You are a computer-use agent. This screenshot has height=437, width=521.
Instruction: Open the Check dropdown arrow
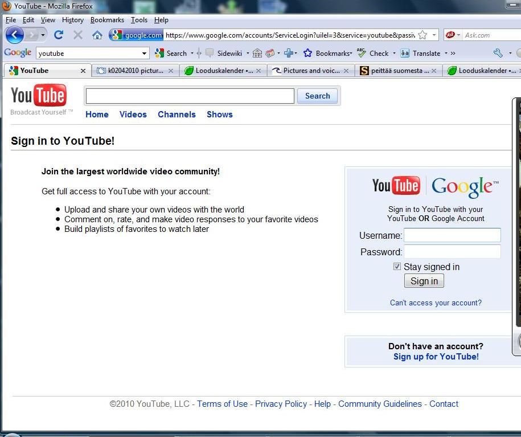394,53
